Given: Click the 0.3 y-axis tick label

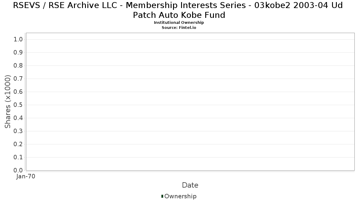Looking at the screenshot, I should click(18, 131).
